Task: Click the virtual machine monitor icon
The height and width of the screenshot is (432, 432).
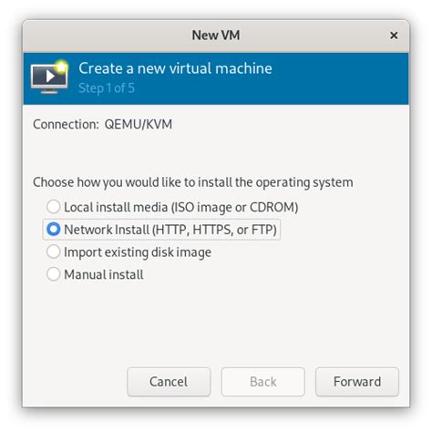Action: (x=49, y=77)
